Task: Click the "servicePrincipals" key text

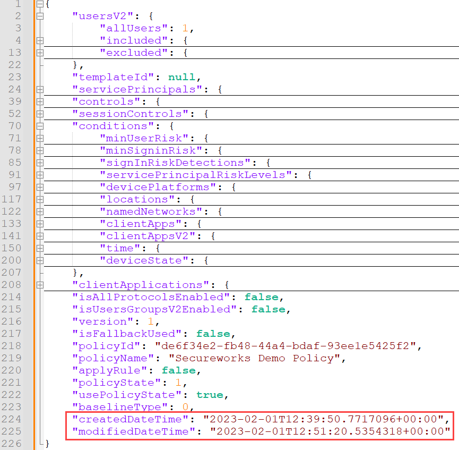Action: 137,89
